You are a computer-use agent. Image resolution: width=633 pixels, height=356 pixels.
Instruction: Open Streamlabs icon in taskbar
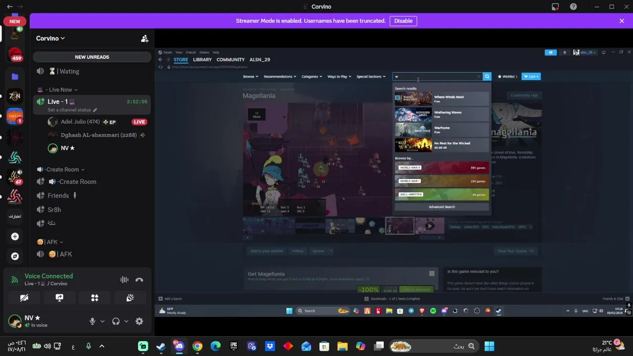[x=143, y=346]
